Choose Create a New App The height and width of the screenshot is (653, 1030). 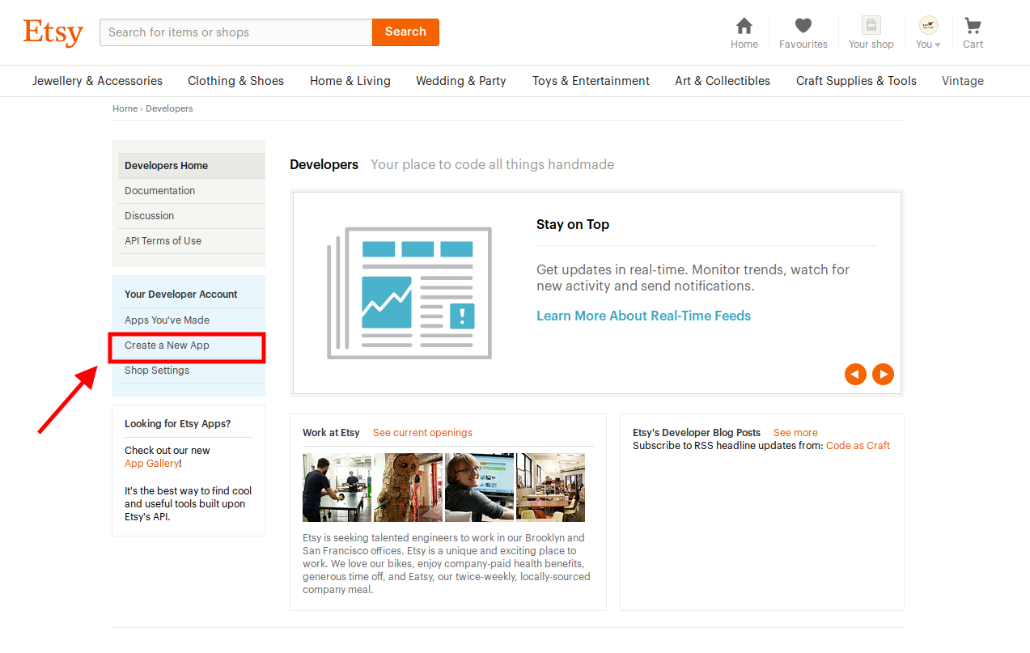click(x=192, y=346)
